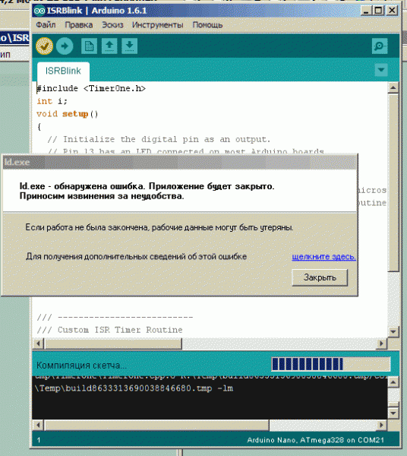
Task: Click the 'Custom ISR Timer Routine' comment
Action: tap(109, 330)
